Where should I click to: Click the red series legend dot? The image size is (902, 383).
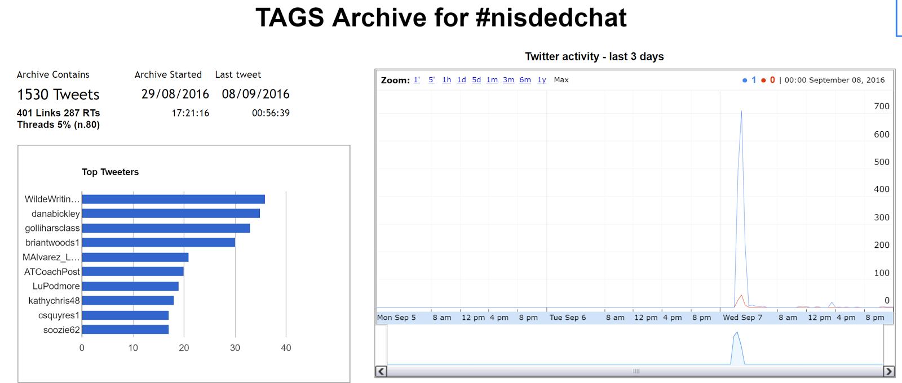pyautogui.click(x=763, y=81)
